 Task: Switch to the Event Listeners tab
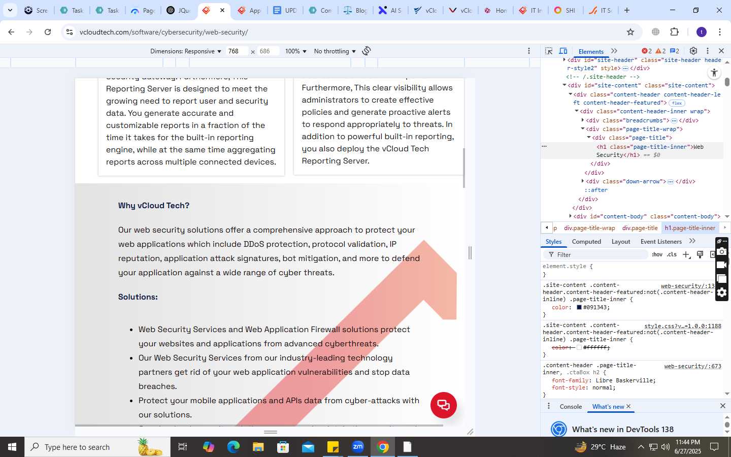coord(661,242)
